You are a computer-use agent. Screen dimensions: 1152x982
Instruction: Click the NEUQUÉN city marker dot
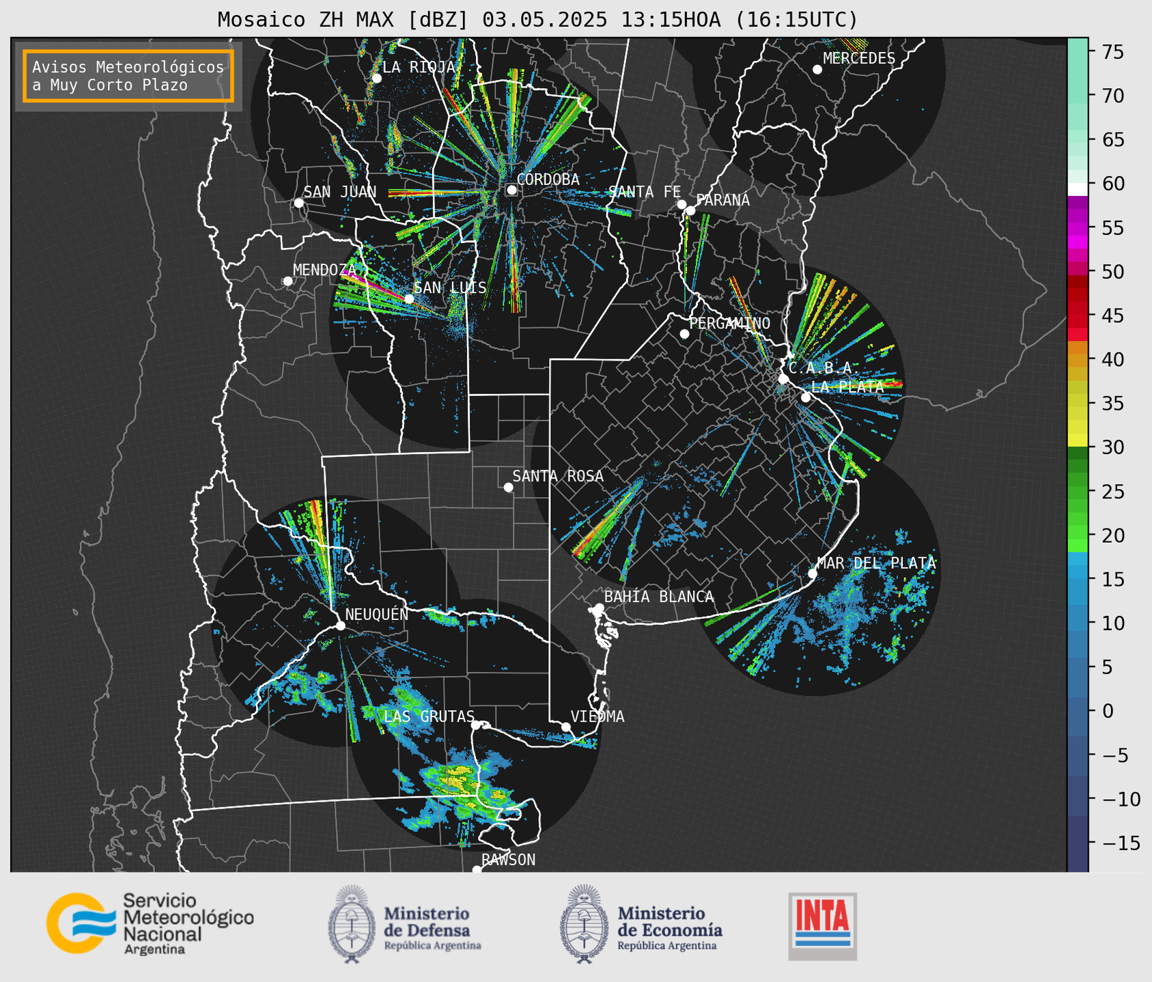pos(341,626)
